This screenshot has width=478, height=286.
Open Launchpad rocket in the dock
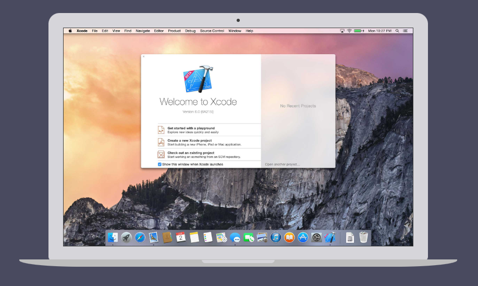tap(126, 237)
